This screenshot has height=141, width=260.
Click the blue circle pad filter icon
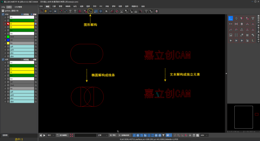click(138, 135)
